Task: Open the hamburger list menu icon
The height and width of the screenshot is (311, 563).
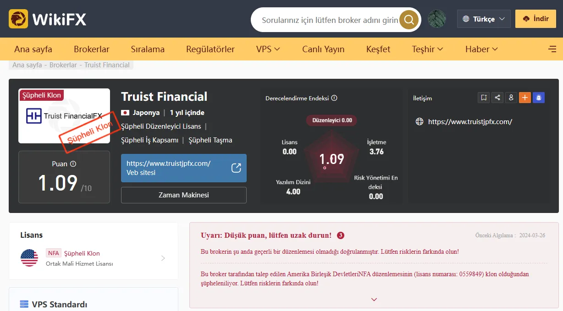Action: 552,49
